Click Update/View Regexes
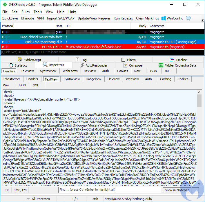 [x=94, y=18]
